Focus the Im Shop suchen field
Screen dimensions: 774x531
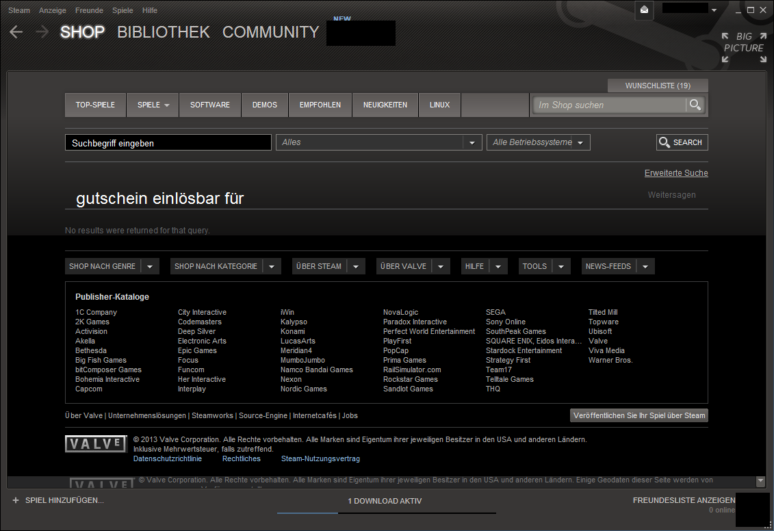610,105
